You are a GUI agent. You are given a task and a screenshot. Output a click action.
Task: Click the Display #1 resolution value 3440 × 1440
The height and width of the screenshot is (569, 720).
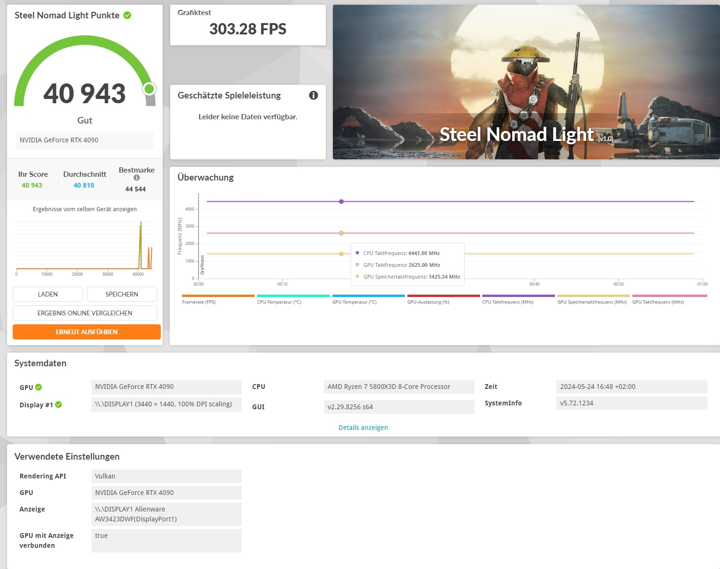coord(166,404)
